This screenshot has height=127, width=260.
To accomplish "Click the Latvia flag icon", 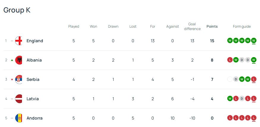I will pyautogui.click(x=19, y=99).
